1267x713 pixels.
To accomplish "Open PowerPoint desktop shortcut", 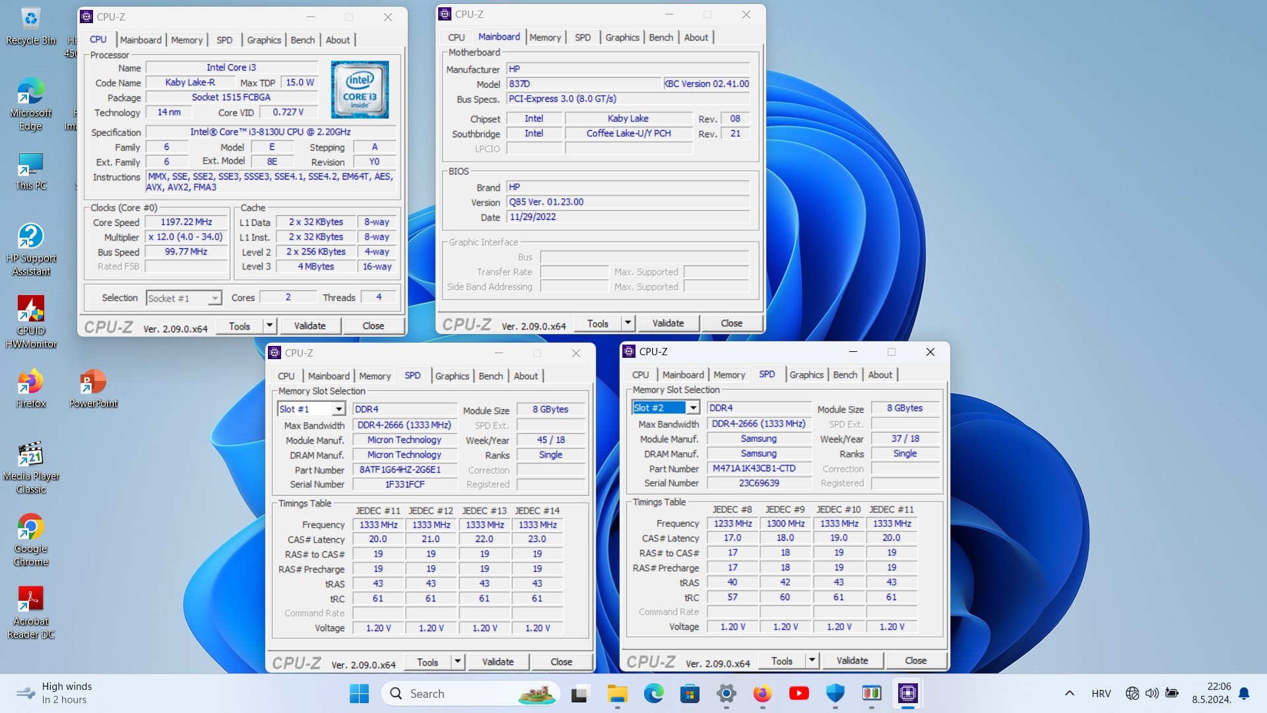I will pyautogui.click(x=93, y=390).
